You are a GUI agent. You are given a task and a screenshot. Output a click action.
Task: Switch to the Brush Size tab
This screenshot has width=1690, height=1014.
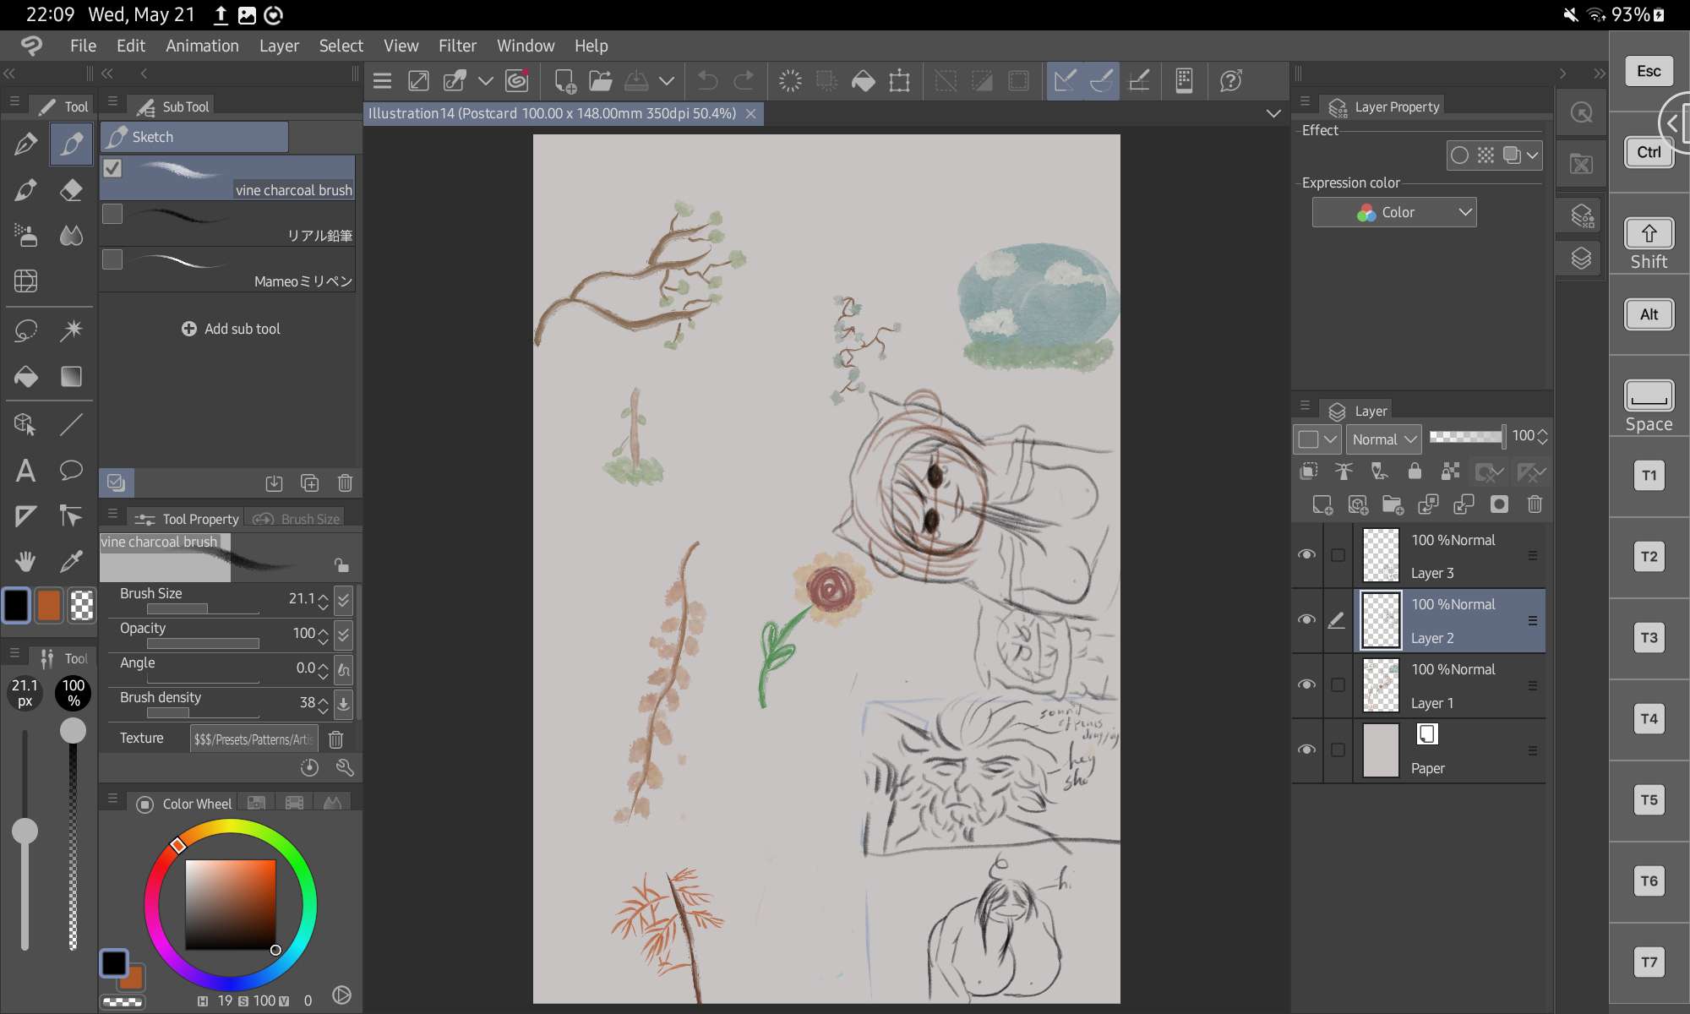click(297, 519)
